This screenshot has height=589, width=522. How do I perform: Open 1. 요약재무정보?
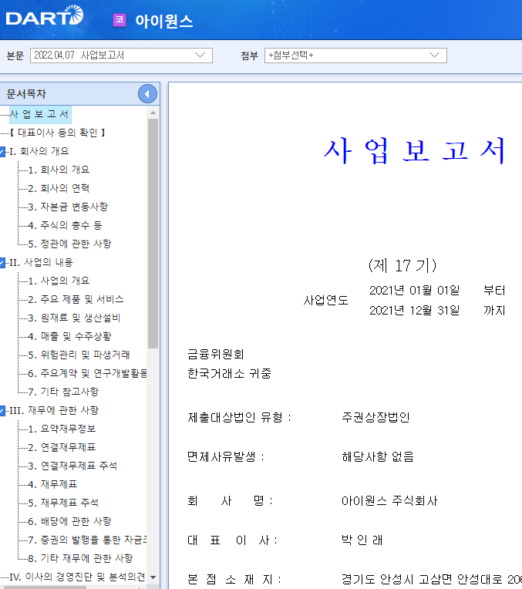(x=62, y=429)
